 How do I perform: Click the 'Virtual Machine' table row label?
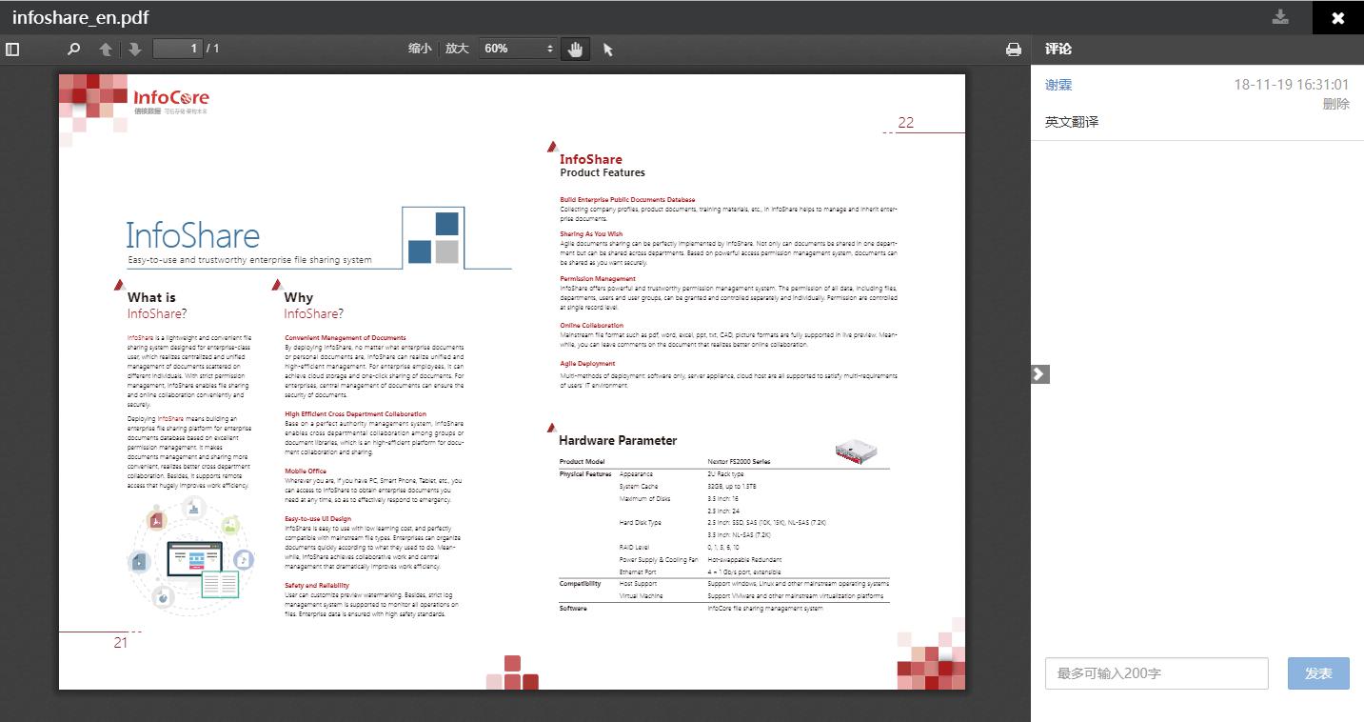tap(641, 595)
